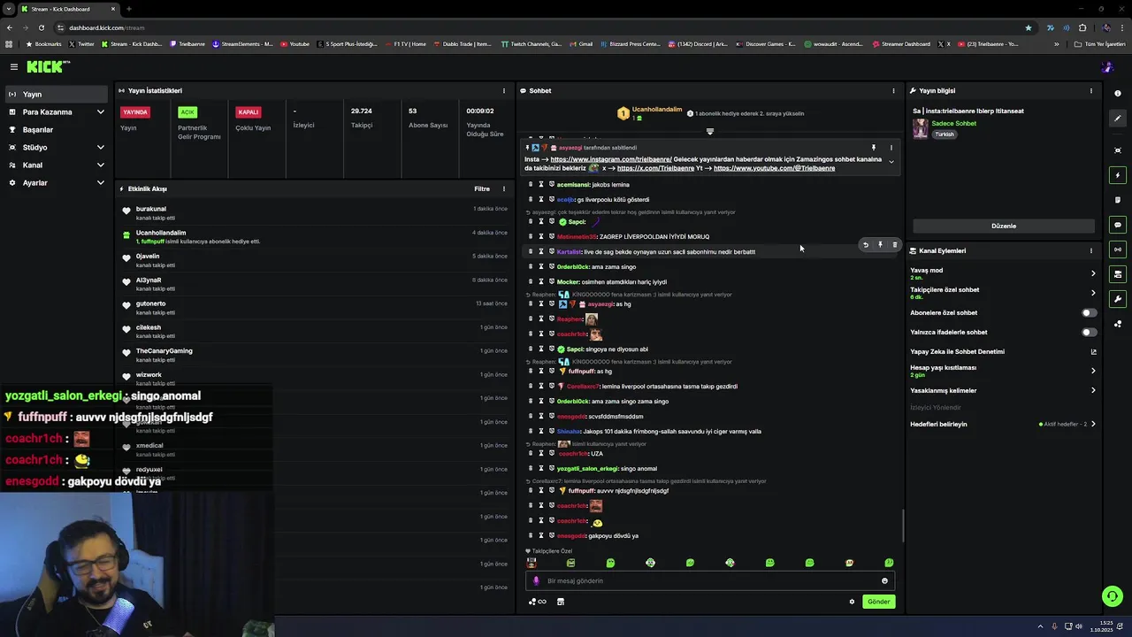Click the Filtre button in Etkinlik Akışı
The height and width of the screenshot is (637, 1132).
(482, 188)
